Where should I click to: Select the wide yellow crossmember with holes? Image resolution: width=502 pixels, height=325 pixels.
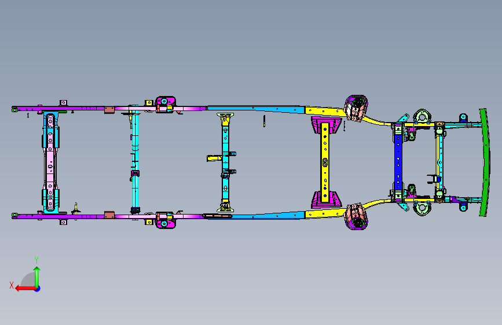(x=325, y=162)
